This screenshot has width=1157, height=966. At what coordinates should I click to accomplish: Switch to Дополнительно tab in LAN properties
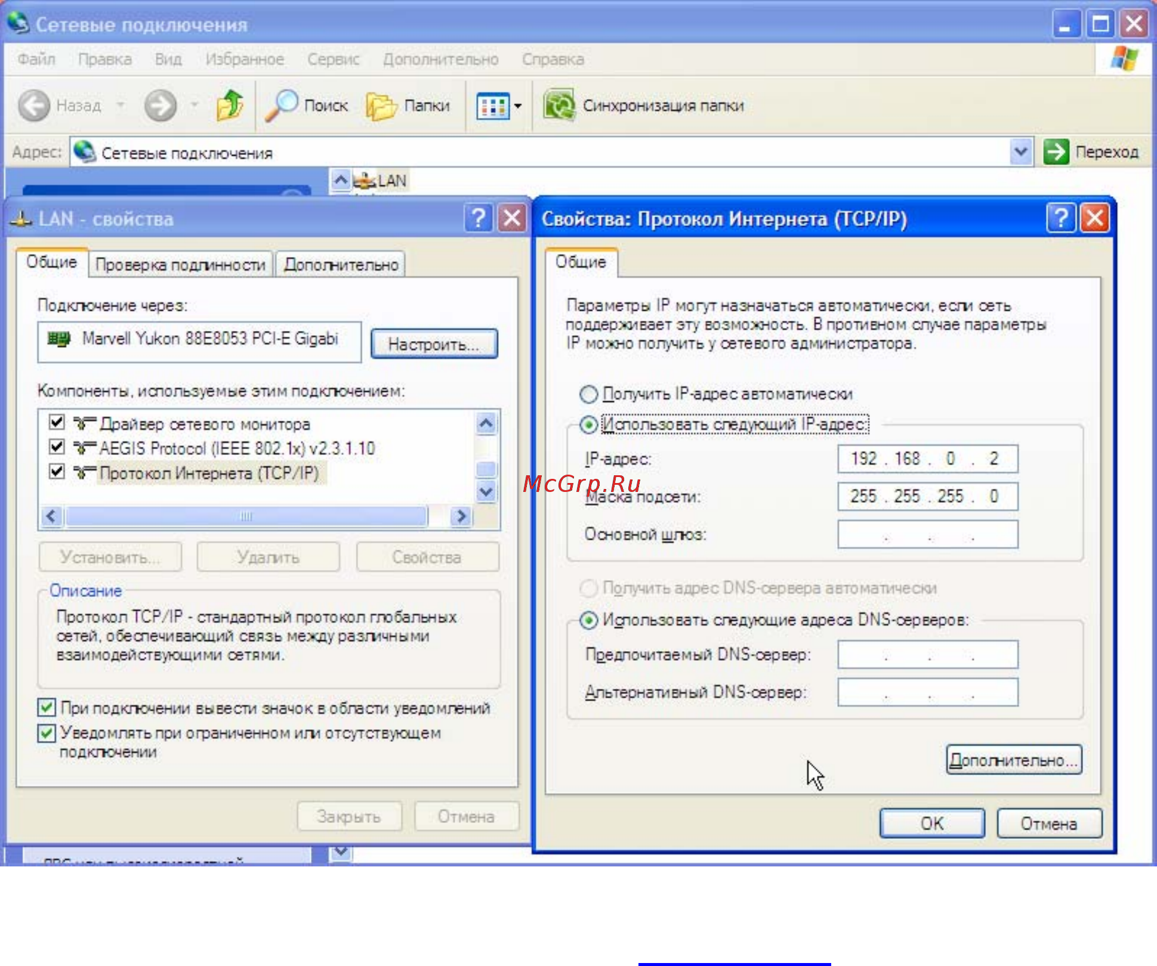(x=341, y=264)
